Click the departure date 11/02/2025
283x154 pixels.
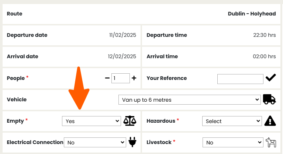(x=122, y=35)
